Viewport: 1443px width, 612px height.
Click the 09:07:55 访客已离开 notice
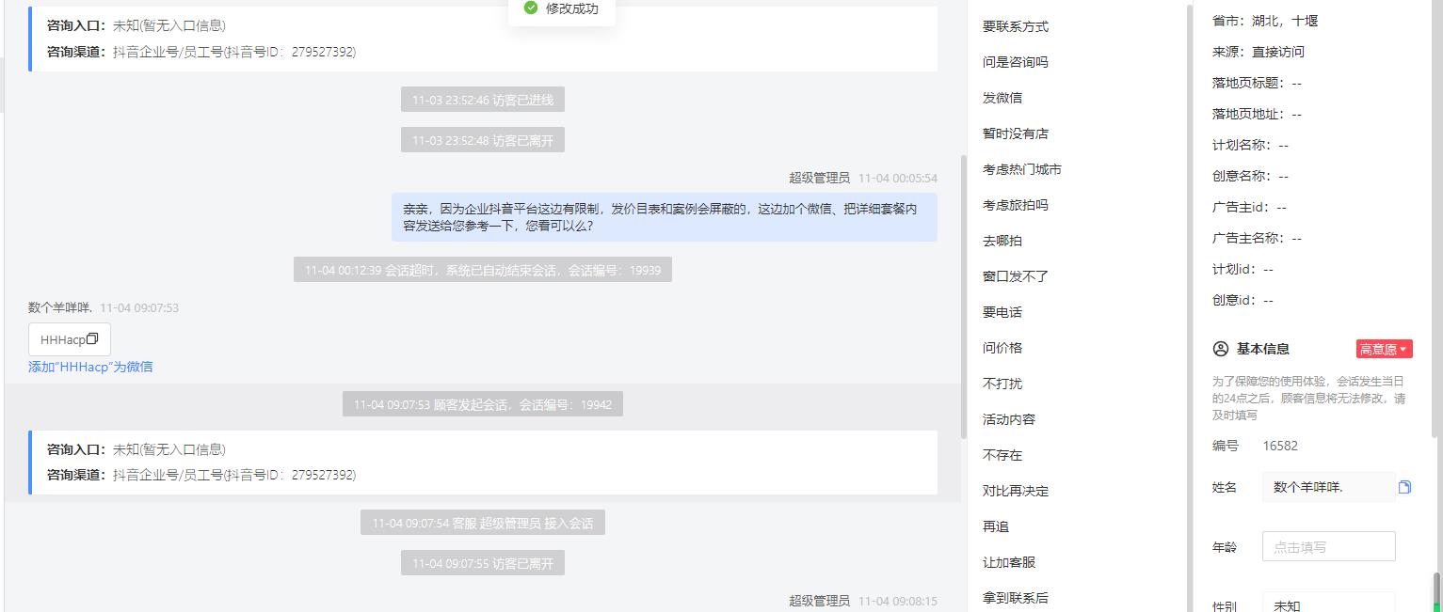point(483,563)
